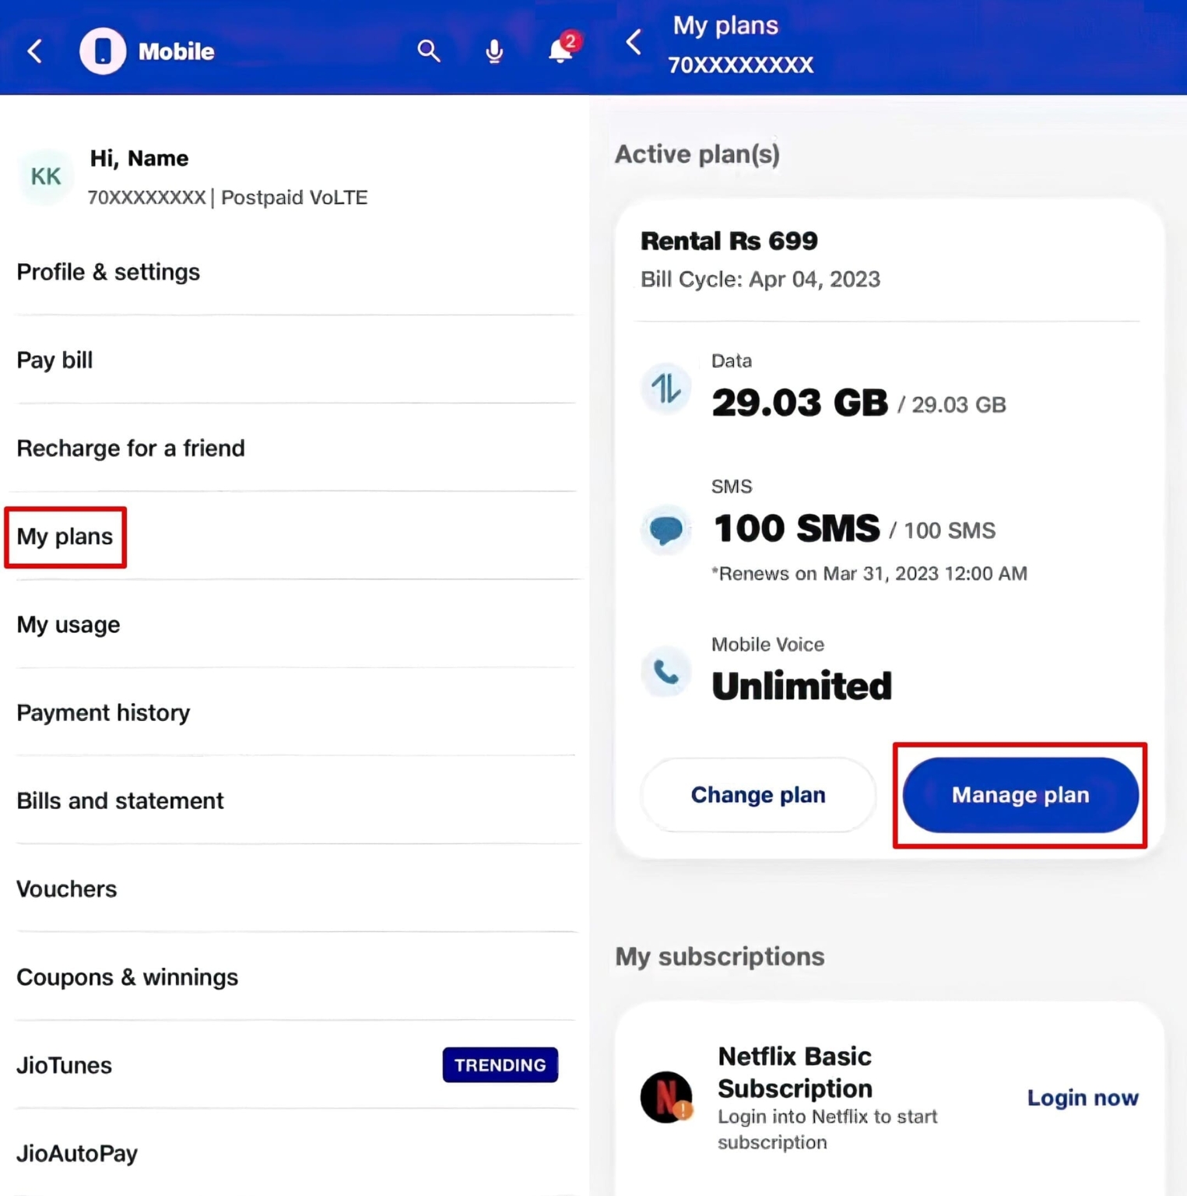Tap the data usage icon next to 29.03 GB
The height and width of the screenshot is (1196, 1187).
tap(665, 388)
